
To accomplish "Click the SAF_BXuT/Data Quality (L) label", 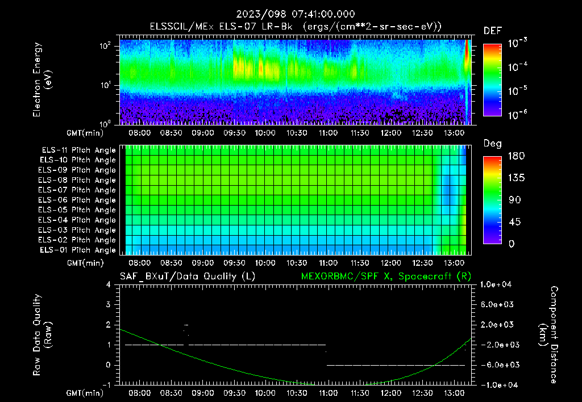I will pyautogui.click(x=188, y=277).
